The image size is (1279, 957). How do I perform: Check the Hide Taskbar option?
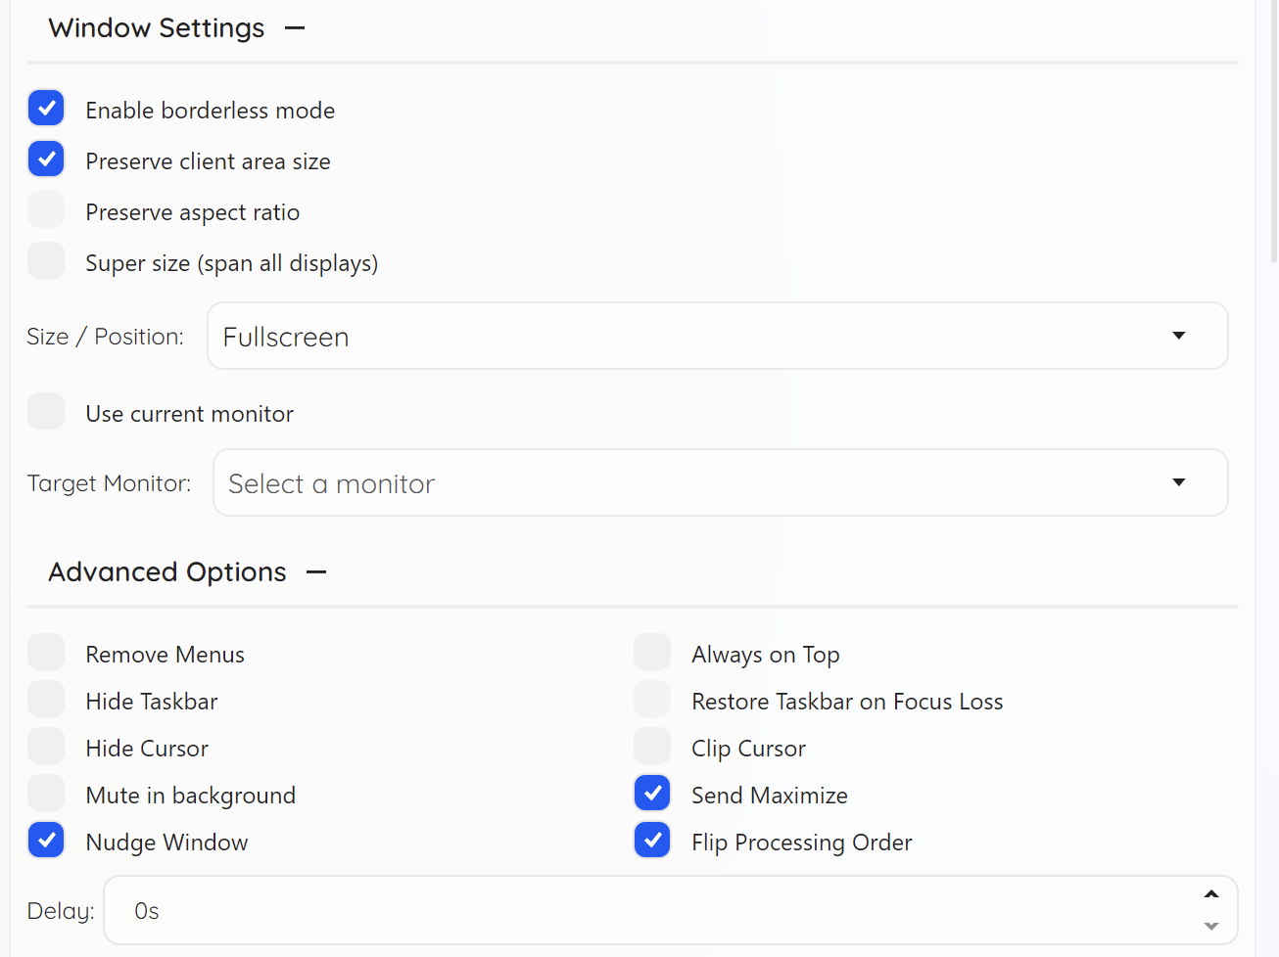coord(46,700)
